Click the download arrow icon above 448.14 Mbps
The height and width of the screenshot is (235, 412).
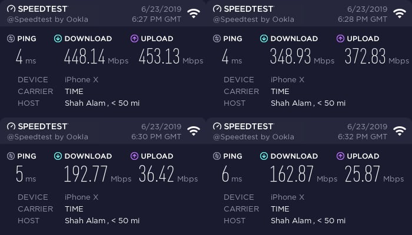pos(58,39)
